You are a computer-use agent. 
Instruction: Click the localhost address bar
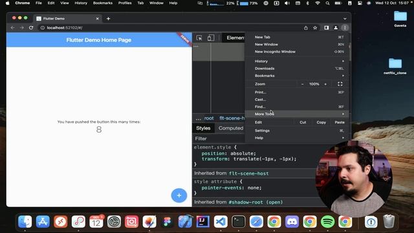tap(174, 28)
